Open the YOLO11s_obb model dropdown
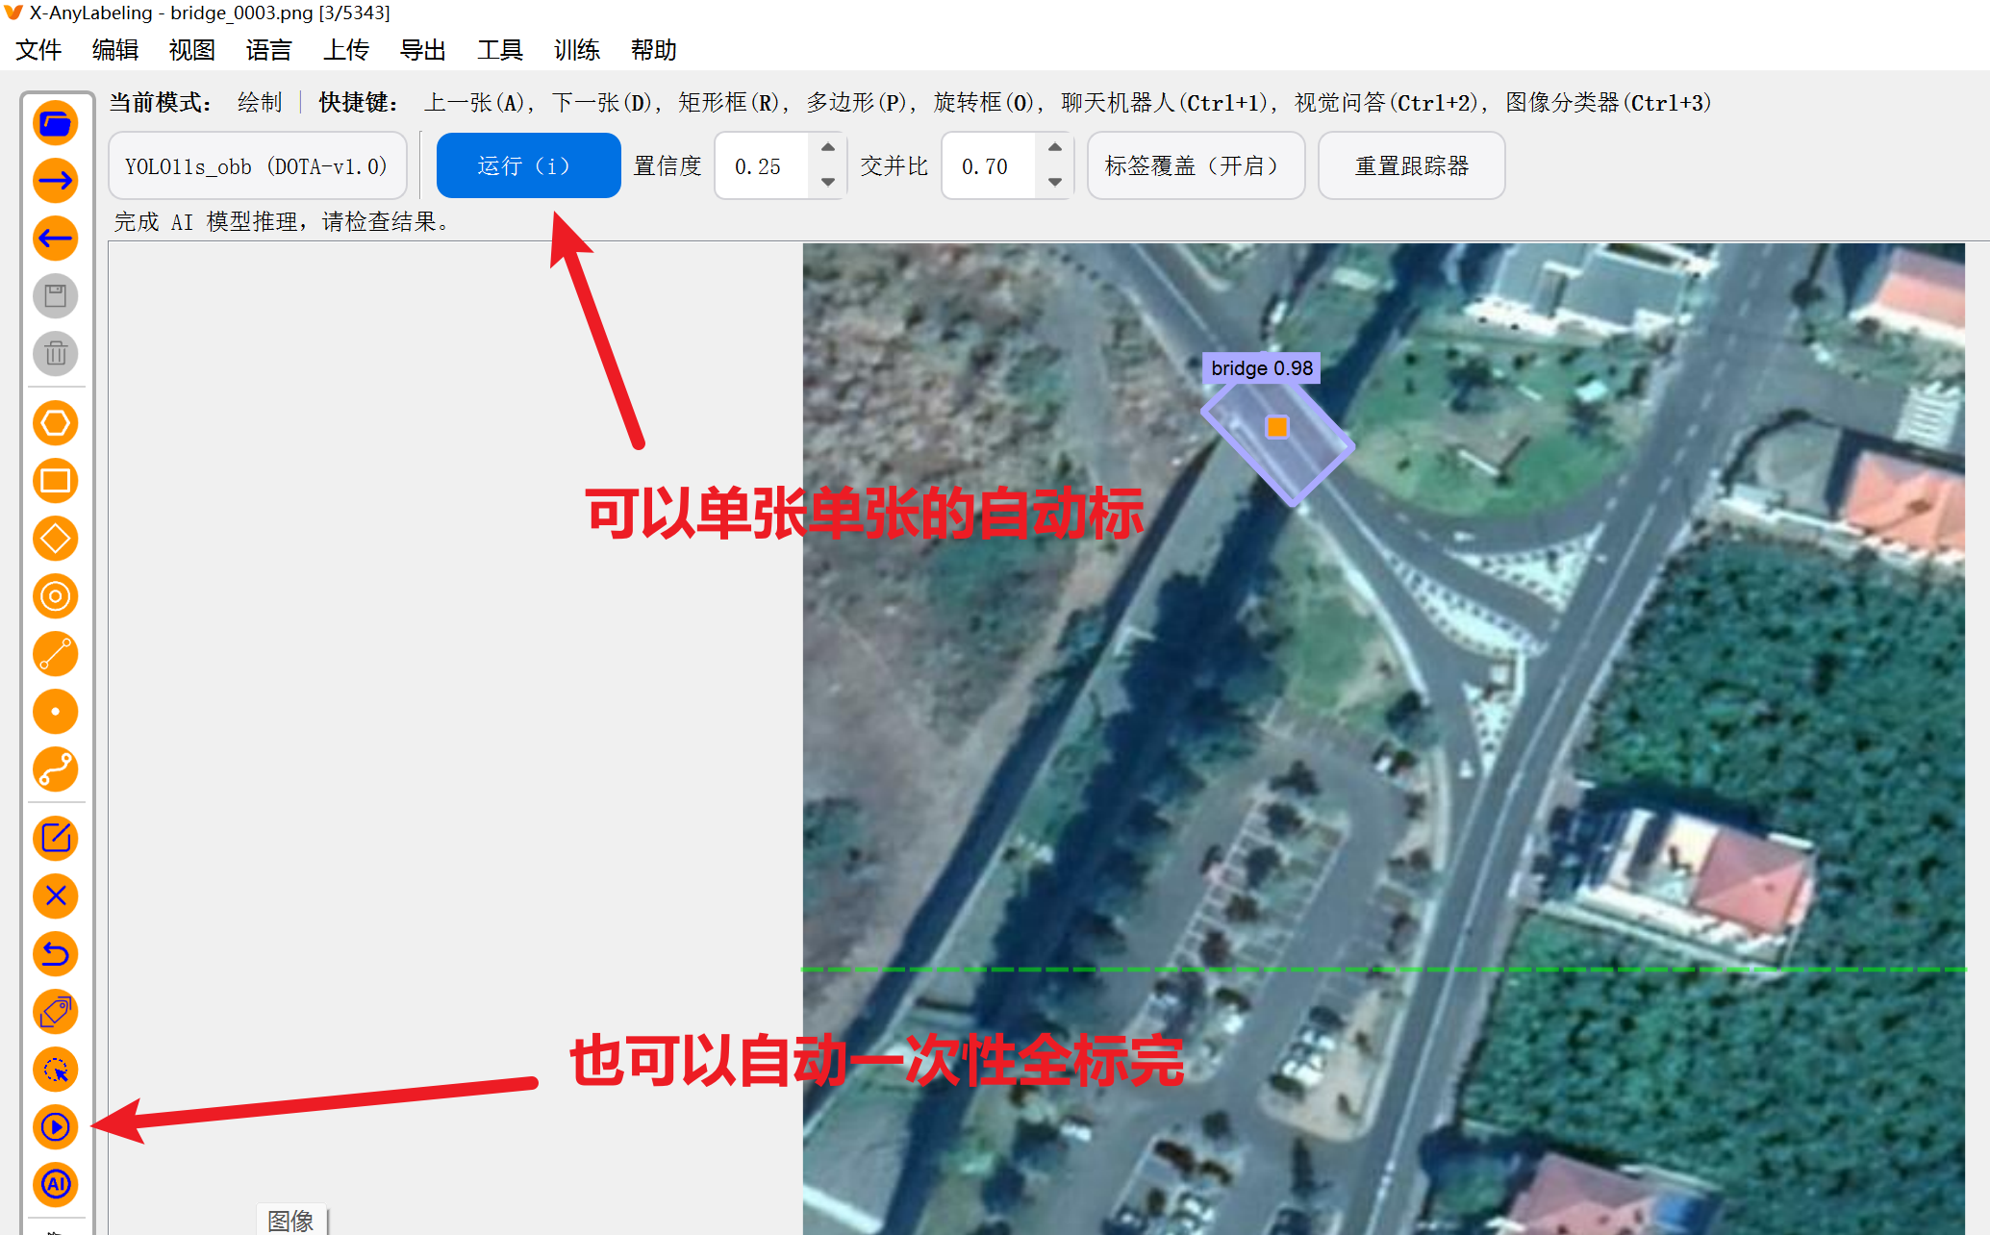The width and height of the screenshot is (1990, 1235). 257,166
